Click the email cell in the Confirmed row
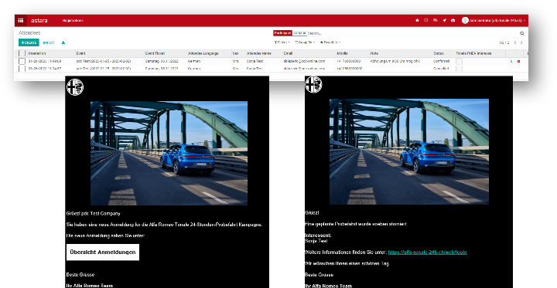 point(304,61)
